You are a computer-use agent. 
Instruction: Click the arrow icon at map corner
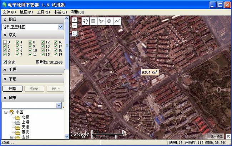tap(228, 136)
